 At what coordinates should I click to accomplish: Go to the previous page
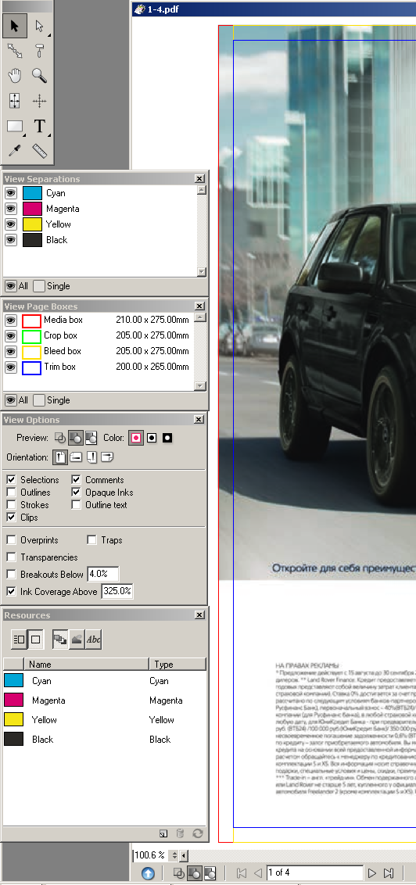tap(258, 873)
